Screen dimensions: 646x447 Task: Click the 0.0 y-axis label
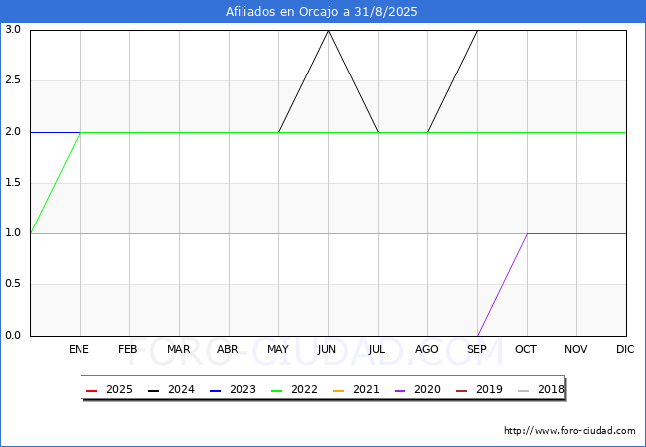13,336
